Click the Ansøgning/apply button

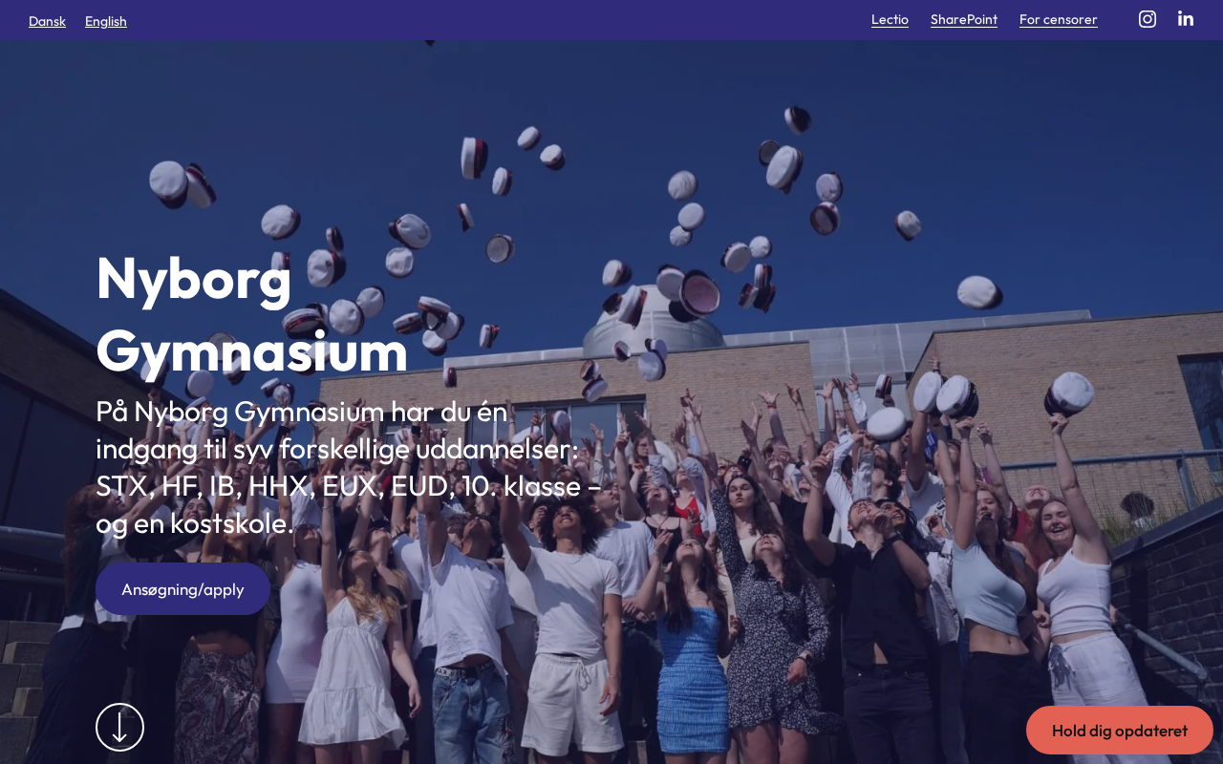click(182, 589)
